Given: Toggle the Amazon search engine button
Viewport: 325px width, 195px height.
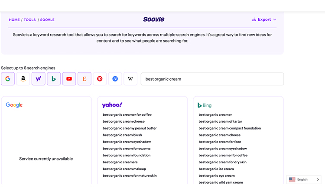Looking at the screenshot, I should tap(23, 79).
